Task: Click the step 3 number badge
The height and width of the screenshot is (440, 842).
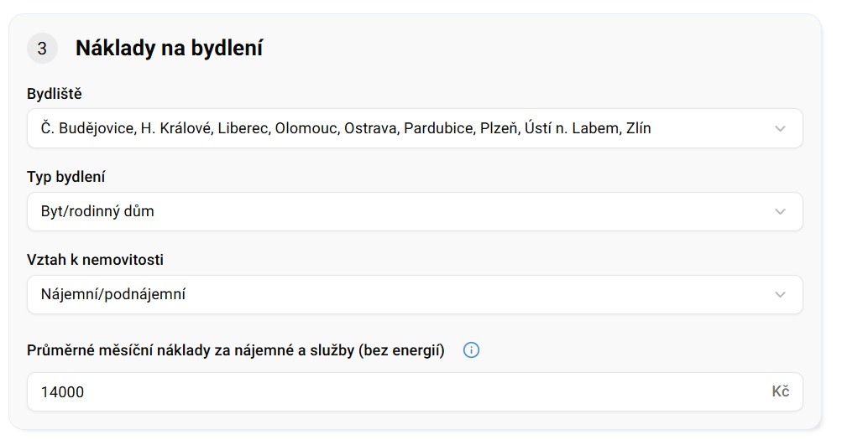Action: point(42,49)
